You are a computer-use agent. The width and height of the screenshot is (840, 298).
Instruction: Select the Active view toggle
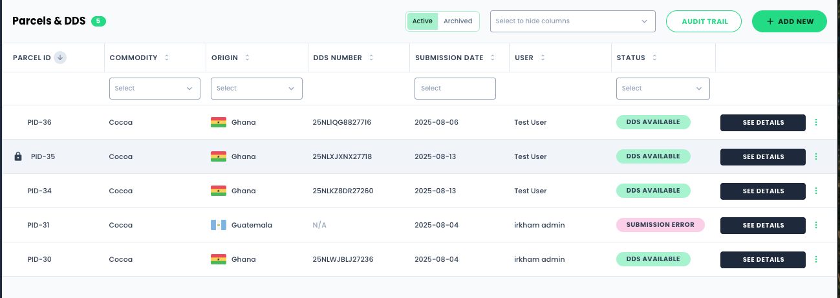coord(422,21)
